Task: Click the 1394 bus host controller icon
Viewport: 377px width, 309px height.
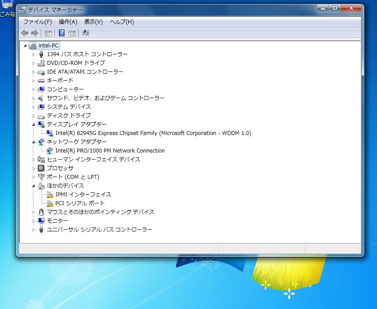Action: point(41,54)
